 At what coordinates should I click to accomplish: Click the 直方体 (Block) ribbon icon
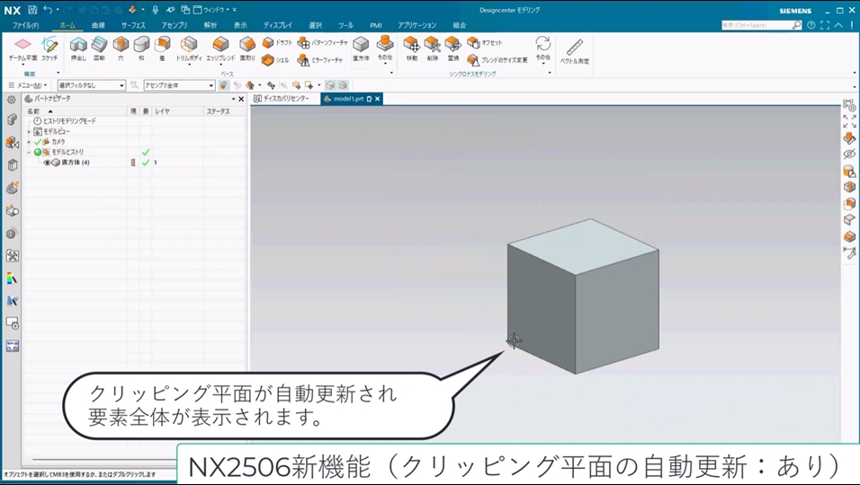361,46
